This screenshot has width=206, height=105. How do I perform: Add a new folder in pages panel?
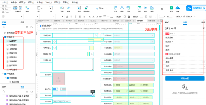31,27
